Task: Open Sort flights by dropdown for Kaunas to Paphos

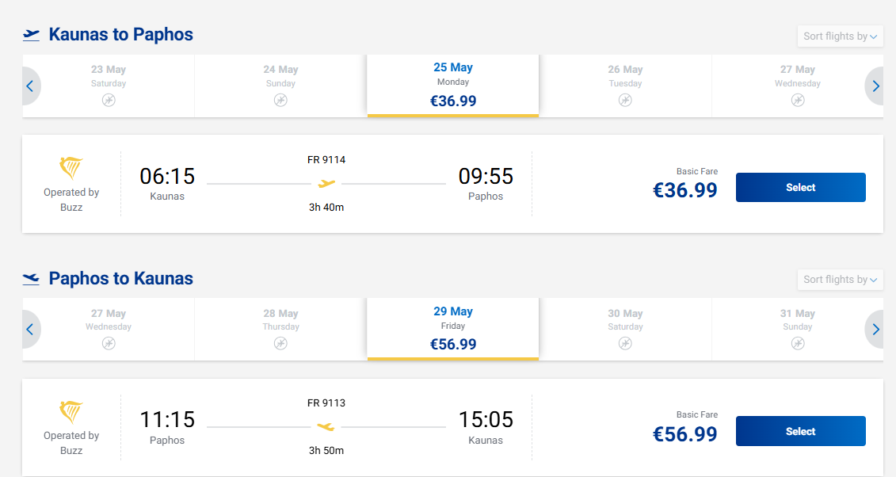Action: pyautogui.click(x=840, y=36)
